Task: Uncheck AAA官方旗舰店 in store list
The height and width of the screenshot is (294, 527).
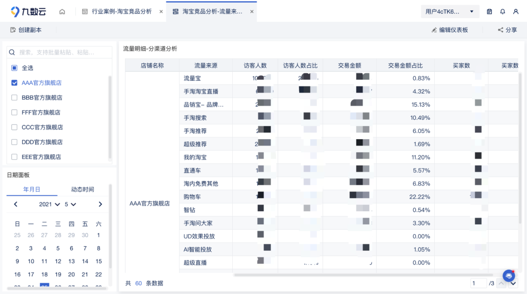Action: 14,83
